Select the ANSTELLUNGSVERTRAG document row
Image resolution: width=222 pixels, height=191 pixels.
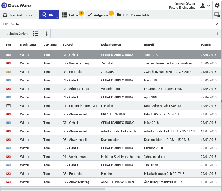[118, 182]
